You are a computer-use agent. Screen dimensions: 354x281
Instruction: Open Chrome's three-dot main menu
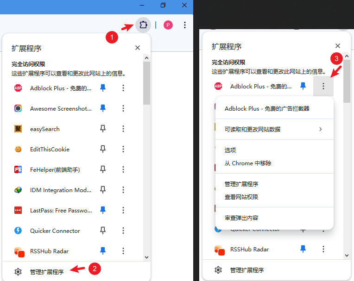[x=185, y=25]
